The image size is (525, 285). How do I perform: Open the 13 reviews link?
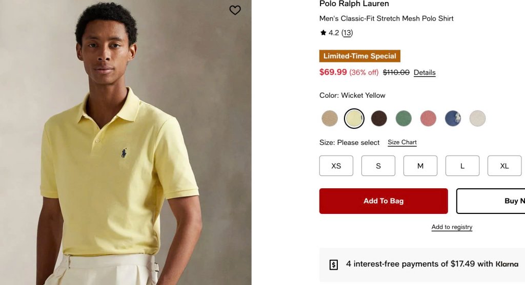[x=347, y=33]
